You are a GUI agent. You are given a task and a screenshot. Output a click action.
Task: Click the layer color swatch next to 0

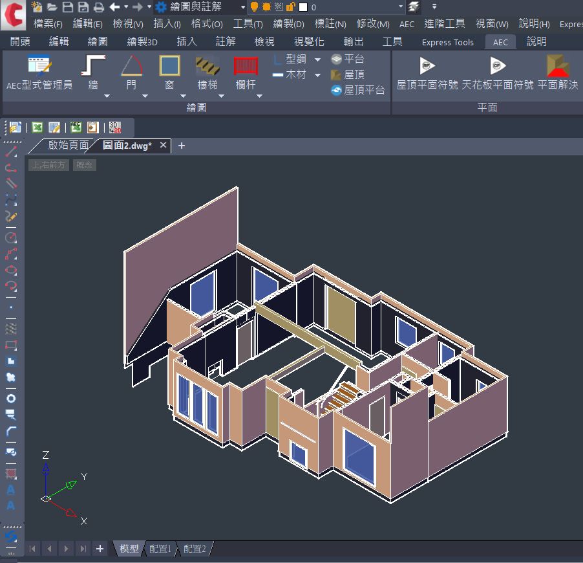tap(303, 7)
